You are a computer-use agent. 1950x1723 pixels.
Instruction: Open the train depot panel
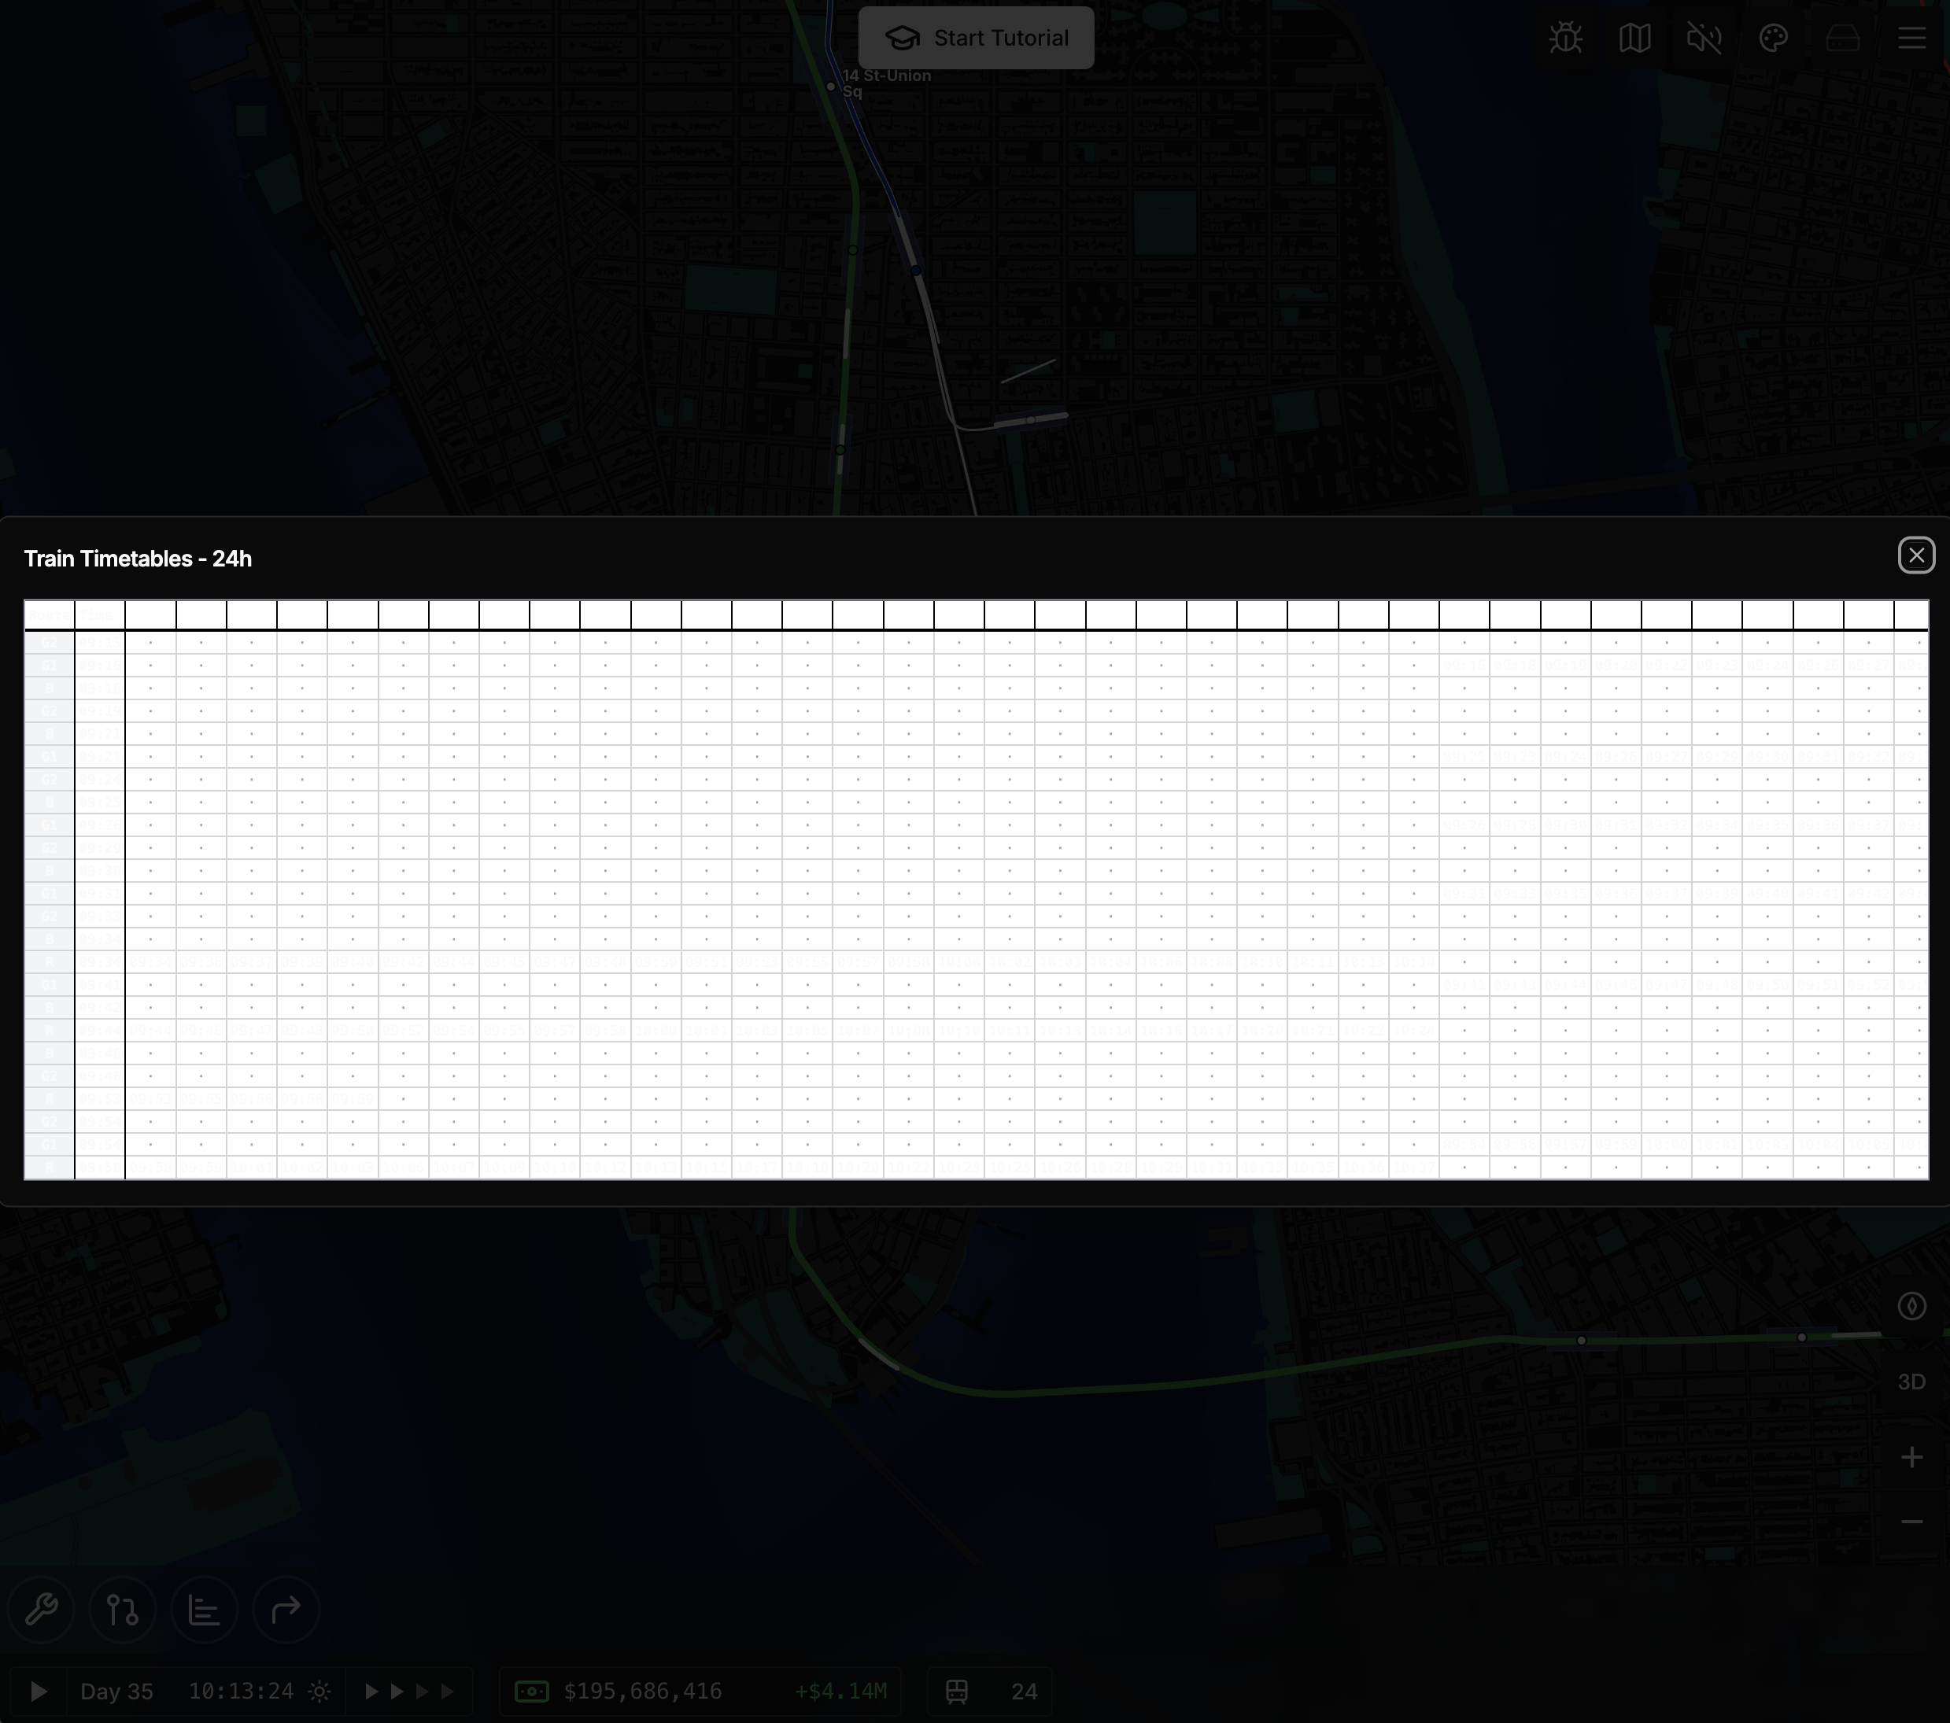pyautogui.click(x=1842, y=39)
